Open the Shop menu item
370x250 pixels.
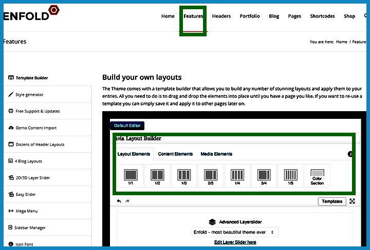(x=349, y=16)
